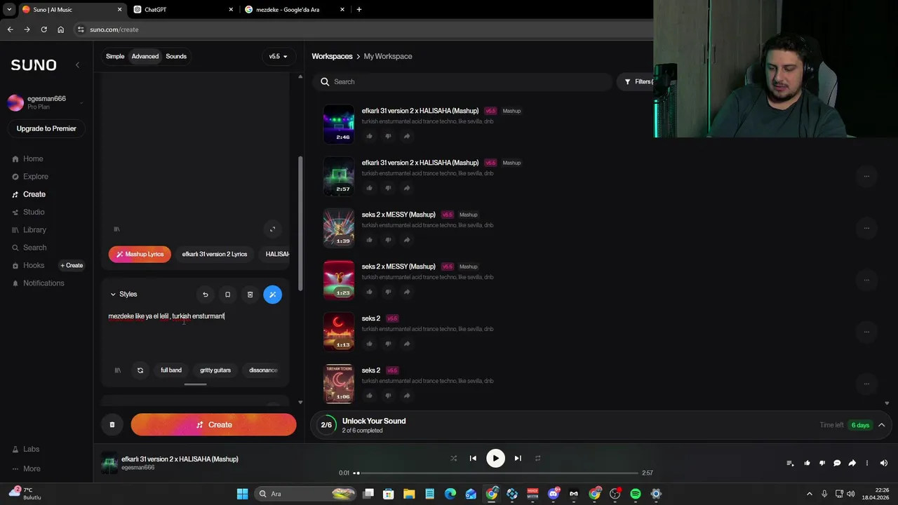Open File Explorer from the taskbar
The width and height of the screenshot is (898, 505).
(x=409, y=494)
